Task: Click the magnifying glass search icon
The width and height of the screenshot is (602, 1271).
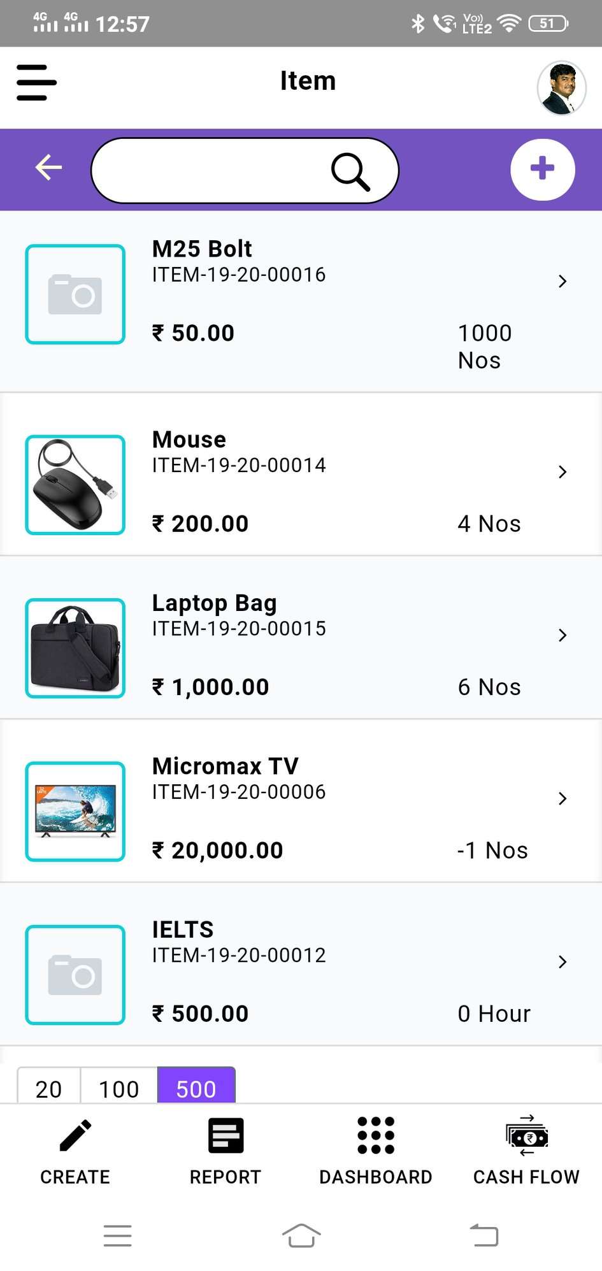Action: coord(350,171)
